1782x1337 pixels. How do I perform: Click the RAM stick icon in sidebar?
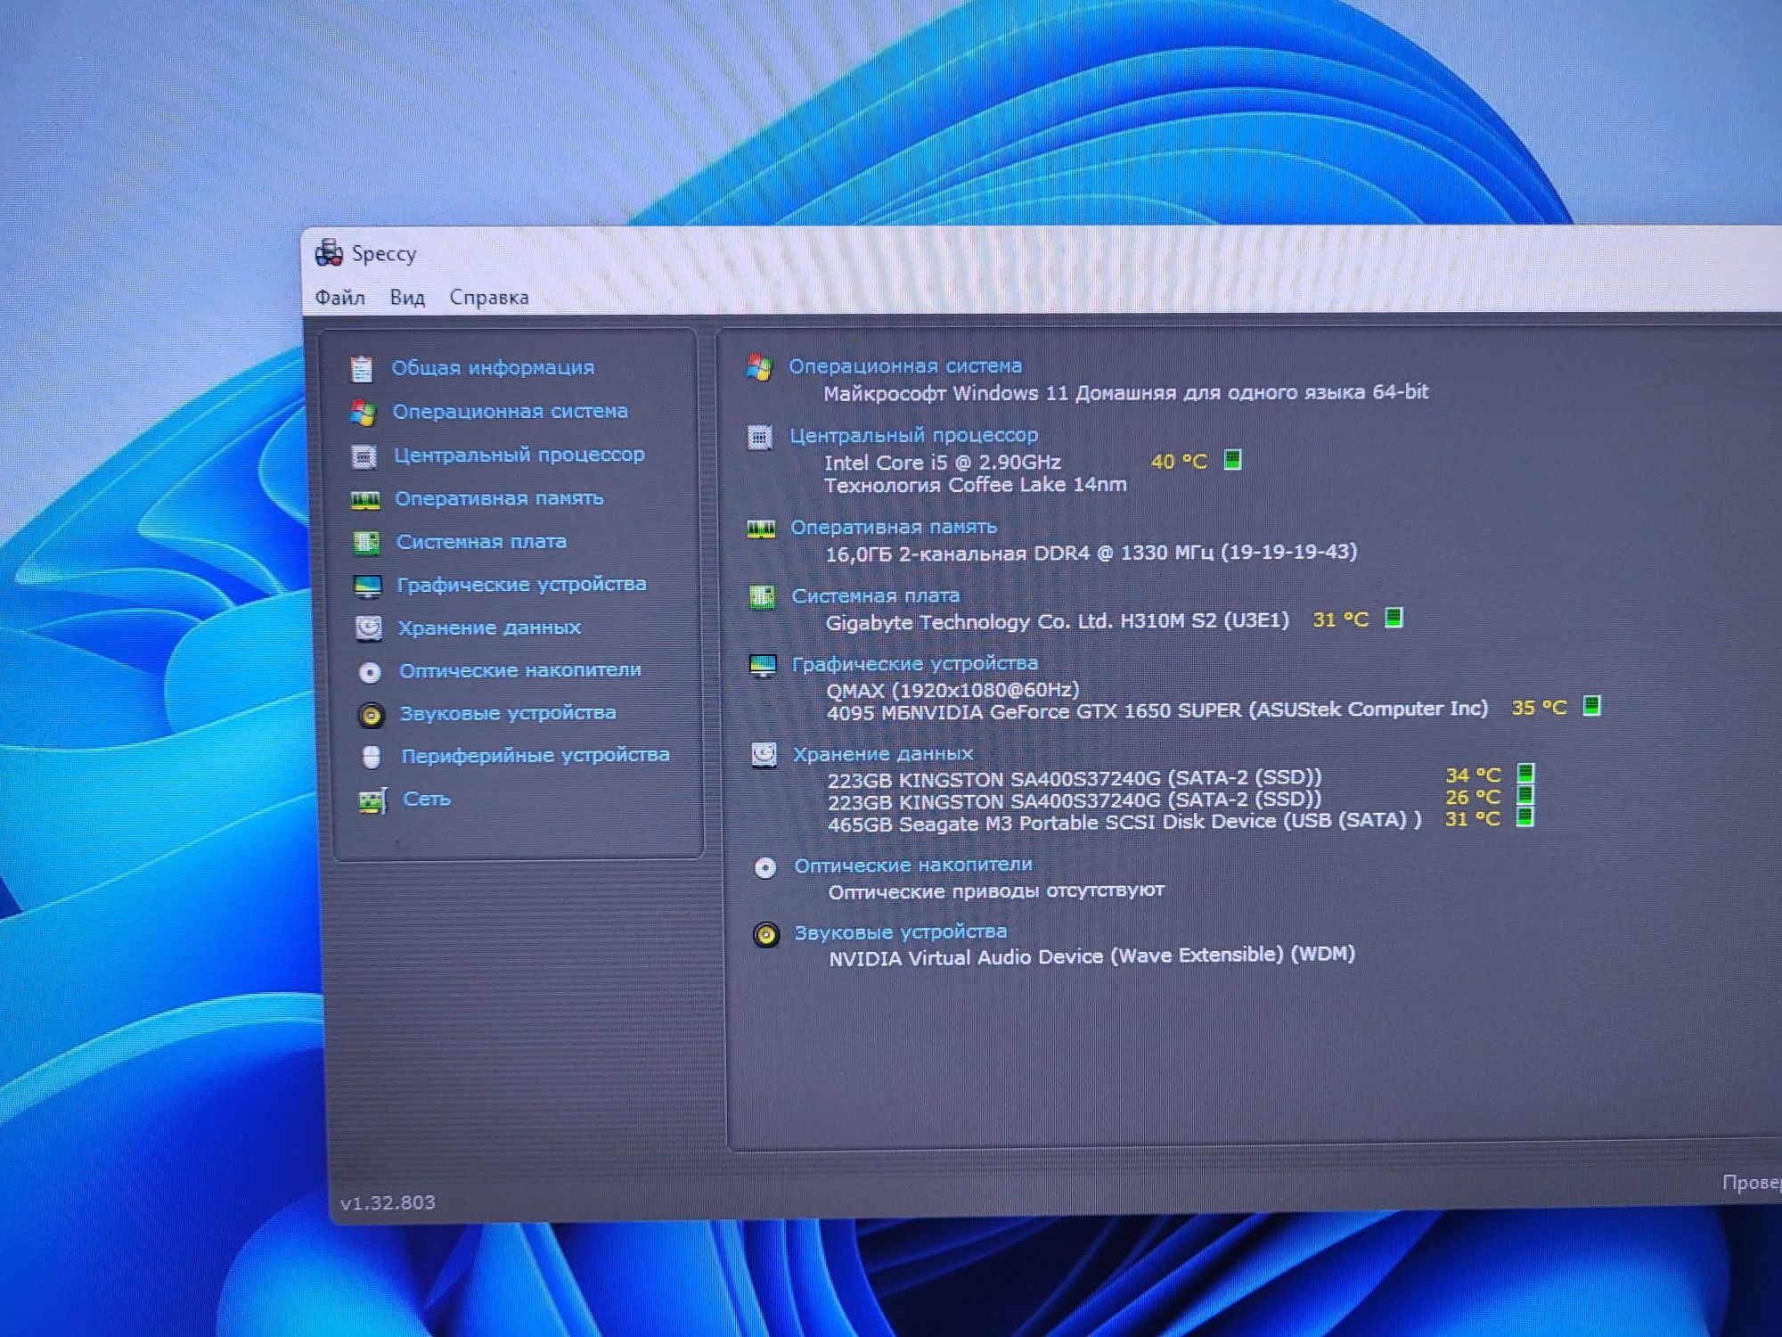tap(365, 500)
